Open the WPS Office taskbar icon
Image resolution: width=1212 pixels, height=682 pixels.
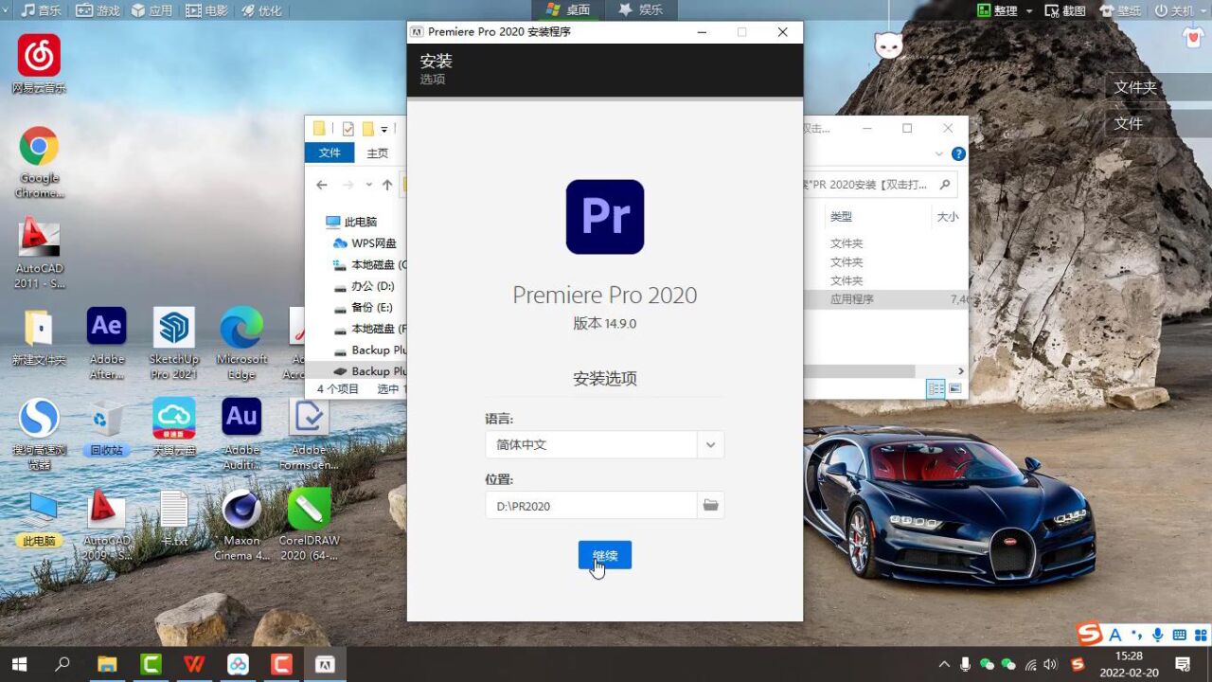point(194,664)
